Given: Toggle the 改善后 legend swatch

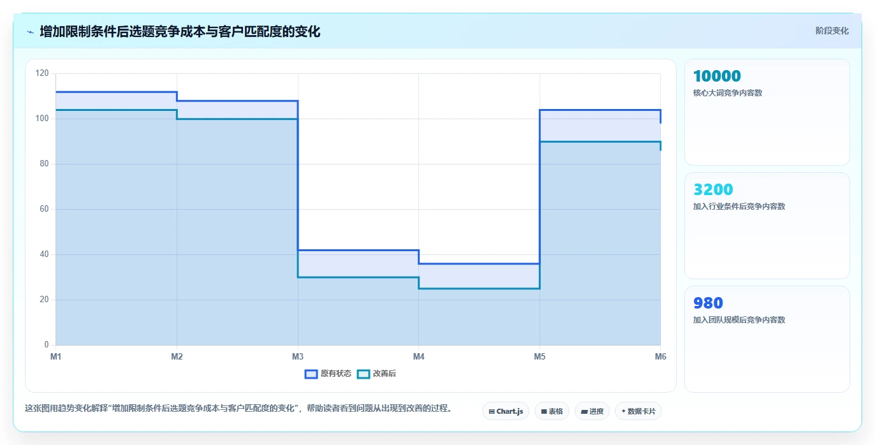Looking at the screenshot, I should coord(364,374).
